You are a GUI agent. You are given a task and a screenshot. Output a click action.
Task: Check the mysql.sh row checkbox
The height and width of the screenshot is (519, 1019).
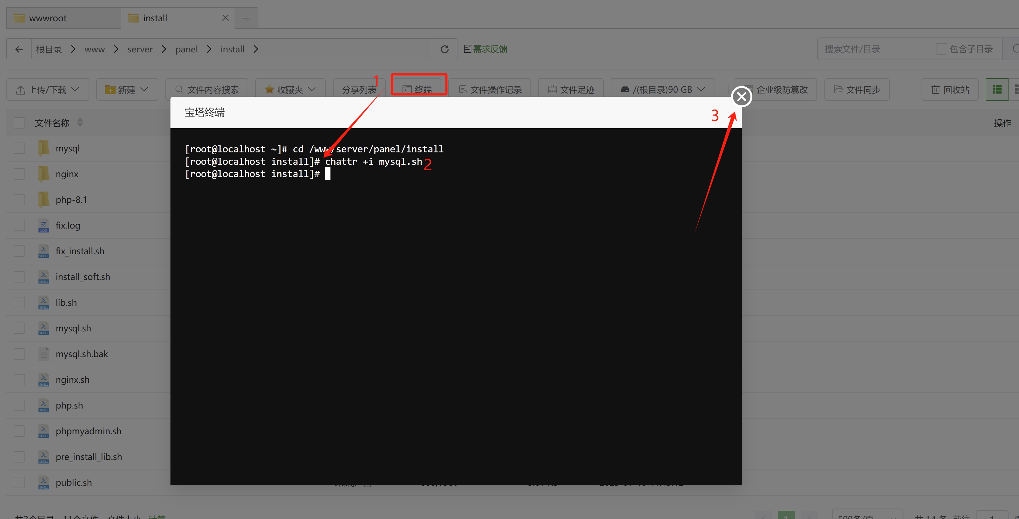19,328
